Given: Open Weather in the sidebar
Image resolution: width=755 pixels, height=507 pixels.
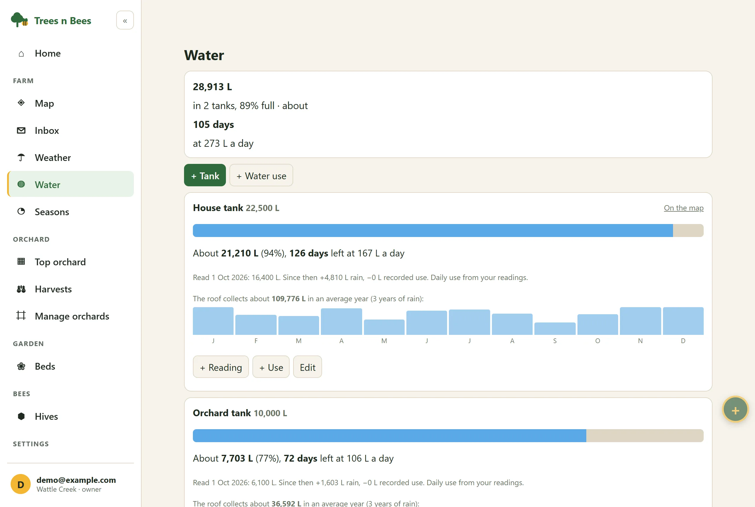Looking at the screenshot, I should (x=70, y=157).
